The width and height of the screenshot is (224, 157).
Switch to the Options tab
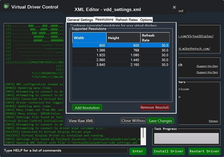pyautogui.click(x=146, y=20)
